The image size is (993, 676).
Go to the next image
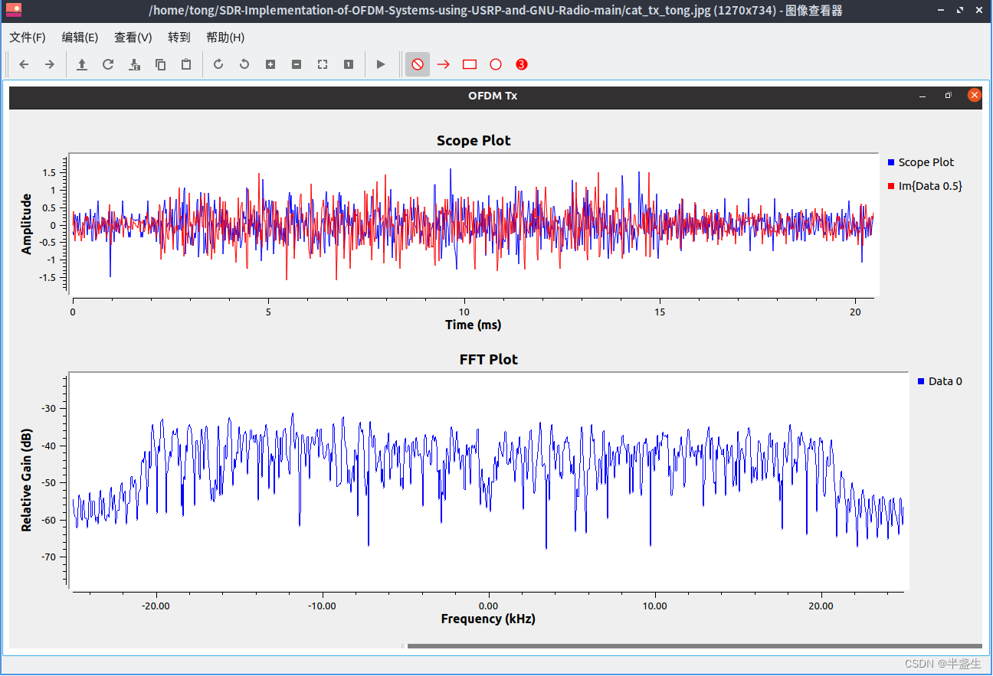[x=50, y=64]
